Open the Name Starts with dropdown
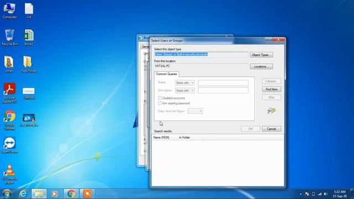Viewport: 354px width, 199px height. 184,83
